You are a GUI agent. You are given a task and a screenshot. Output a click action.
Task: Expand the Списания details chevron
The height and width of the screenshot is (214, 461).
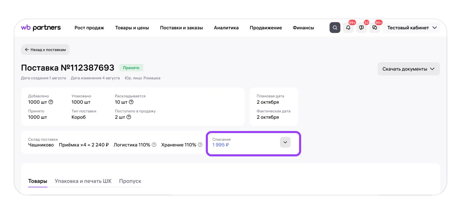point(285,142)
